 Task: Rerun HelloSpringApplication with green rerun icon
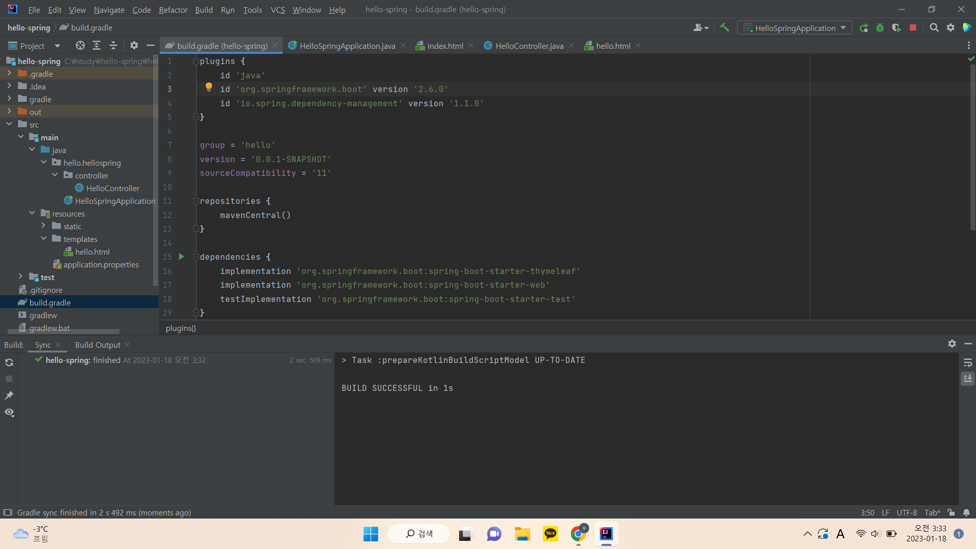point(864,28)
